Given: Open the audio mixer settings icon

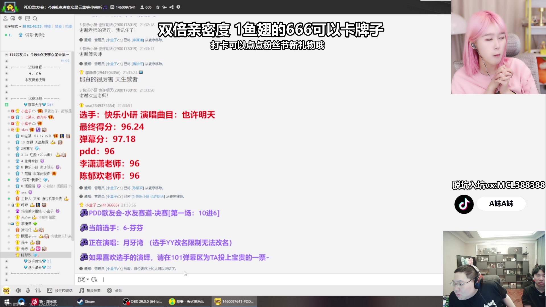Looking at the screenshot, I should [x=38, y=291].
